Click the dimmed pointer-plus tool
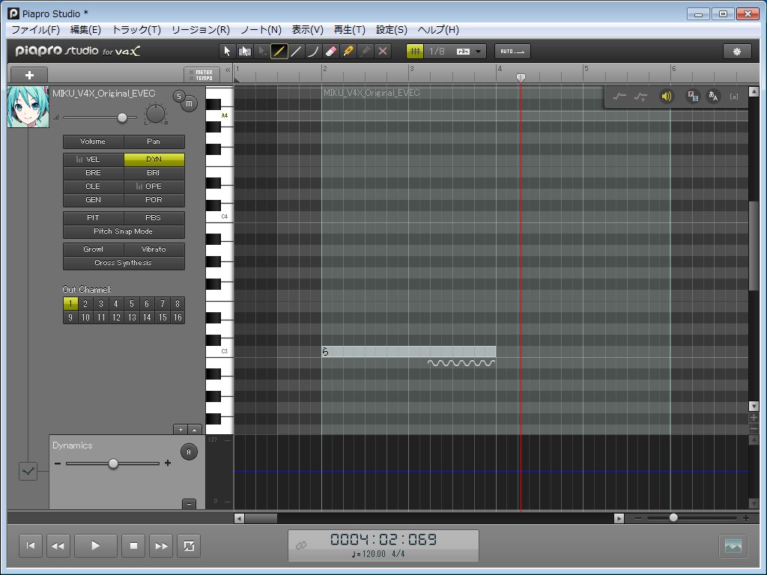The image size is (767, 575). point(261,52)
